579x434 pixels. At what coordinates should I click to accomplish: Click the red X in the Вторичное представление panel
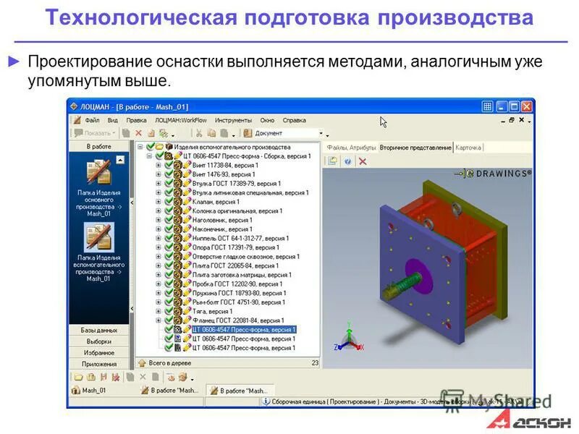pyautogui.click(x=361, y=161)
